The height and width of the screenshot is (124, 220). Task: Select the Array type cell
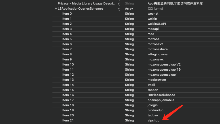pyautogui.click(x=129, y=9)
